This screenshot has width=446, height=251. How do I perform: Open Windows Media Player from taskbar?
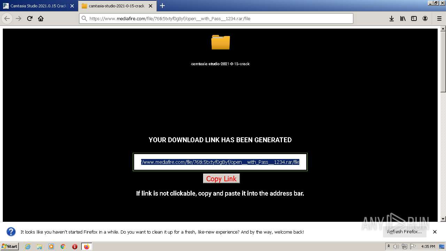(x=51, y=246)
